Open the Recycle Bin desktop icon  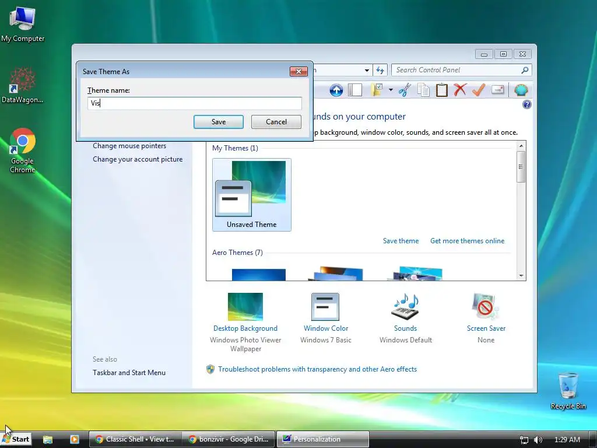tap(568, 390)
